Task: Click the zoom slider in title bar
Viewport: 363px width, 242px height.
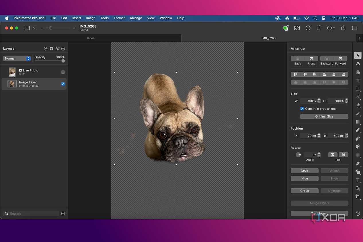Action: click(x=58, y=28)
